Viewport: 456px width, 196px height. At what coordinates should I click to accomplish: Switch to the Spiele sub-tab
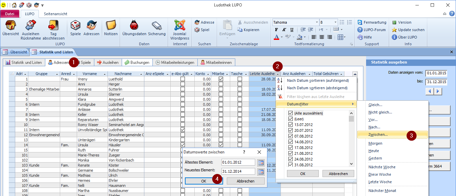tap(86, 63)
